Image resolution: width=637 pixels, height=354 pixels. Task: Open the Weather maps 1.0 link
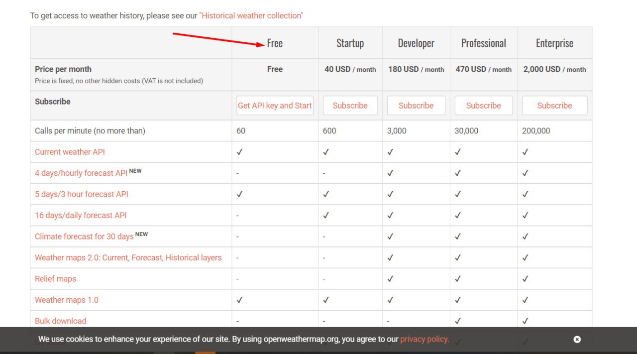[67, 300]
